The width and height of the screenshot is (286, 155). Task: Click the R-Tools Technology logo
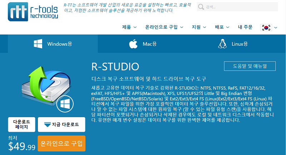33,12
